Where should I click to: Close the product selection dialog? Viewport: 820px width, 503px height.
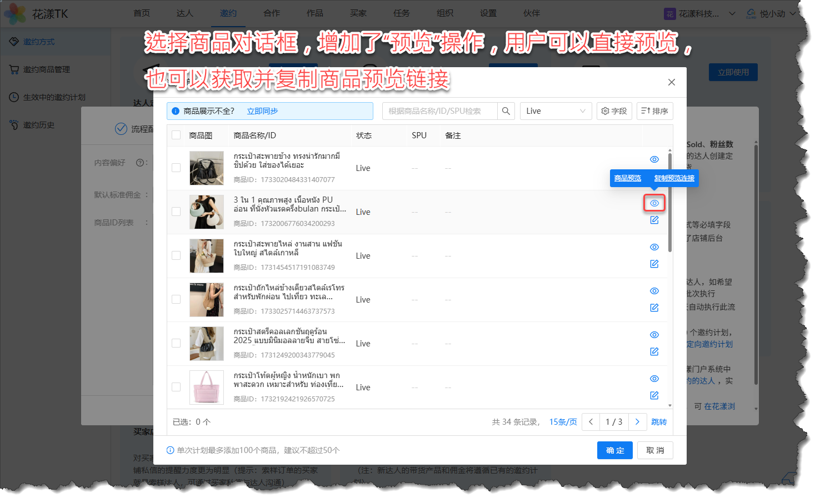click(x=671, y=82)
